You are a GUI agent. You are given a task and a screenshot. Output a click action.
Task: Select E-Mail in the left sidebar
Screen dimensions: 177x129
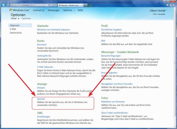13,29
